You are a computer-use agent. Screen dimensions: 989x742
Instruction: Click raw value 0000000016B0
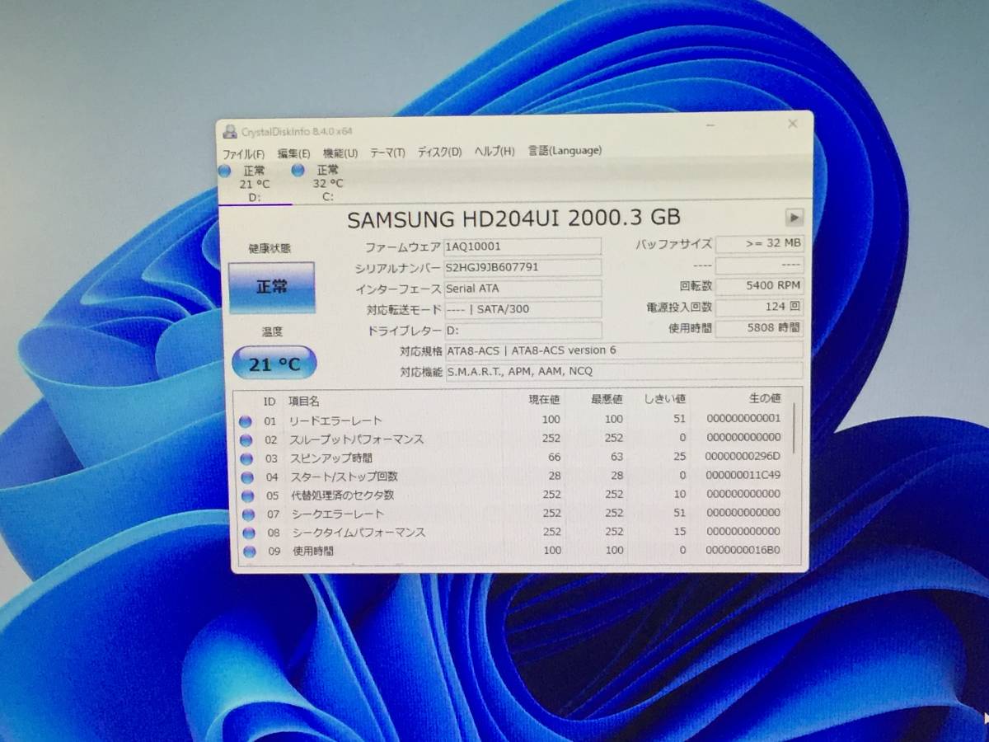click(x=743, y=551)
